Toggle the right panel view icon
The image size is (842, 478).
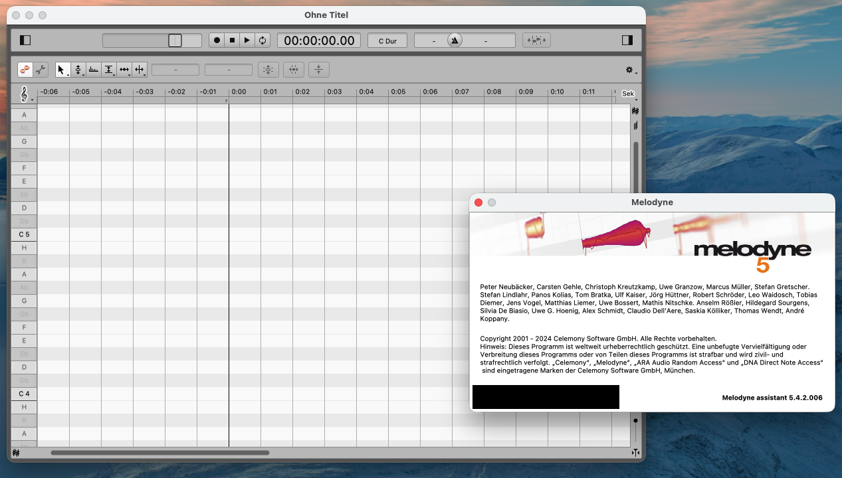click(626, 40)
